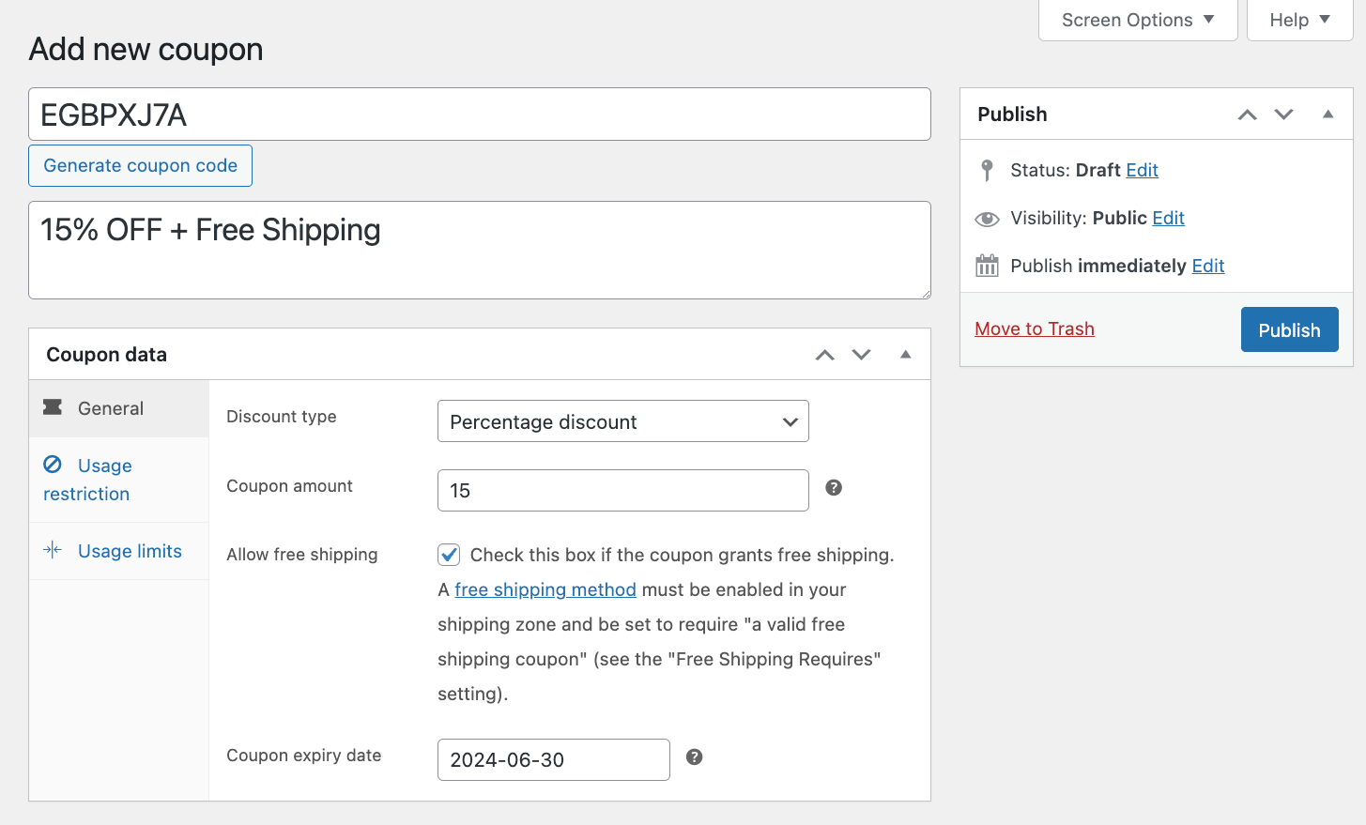Expand the Help dropdown
This screenshot has height=825, width=1366.
[1298, 20]
